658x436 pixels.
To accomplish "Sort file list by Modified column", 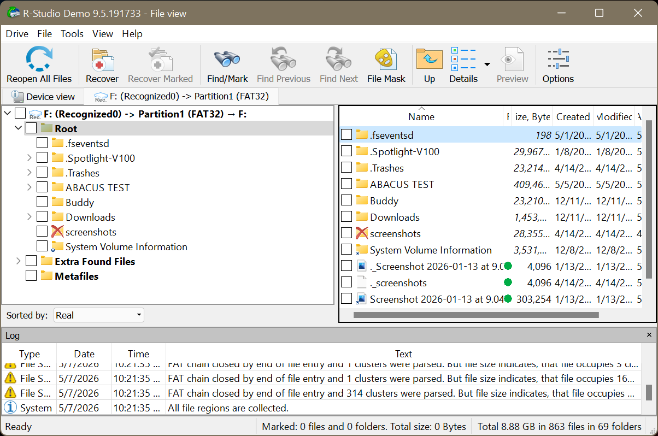I will [x=614, y=116].
